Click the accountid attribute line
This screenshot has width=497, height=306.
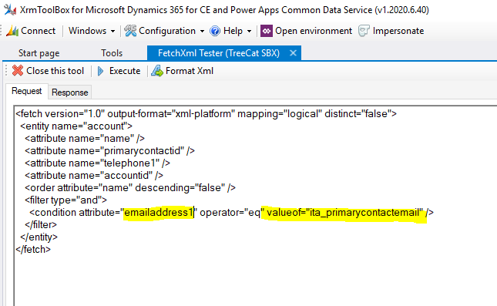pyautogui.click(x=94, y=176)
